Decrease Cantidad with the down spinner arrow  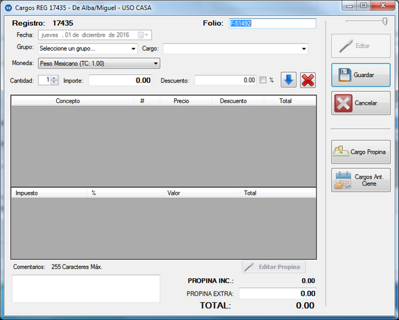click(x=54, y=82)
